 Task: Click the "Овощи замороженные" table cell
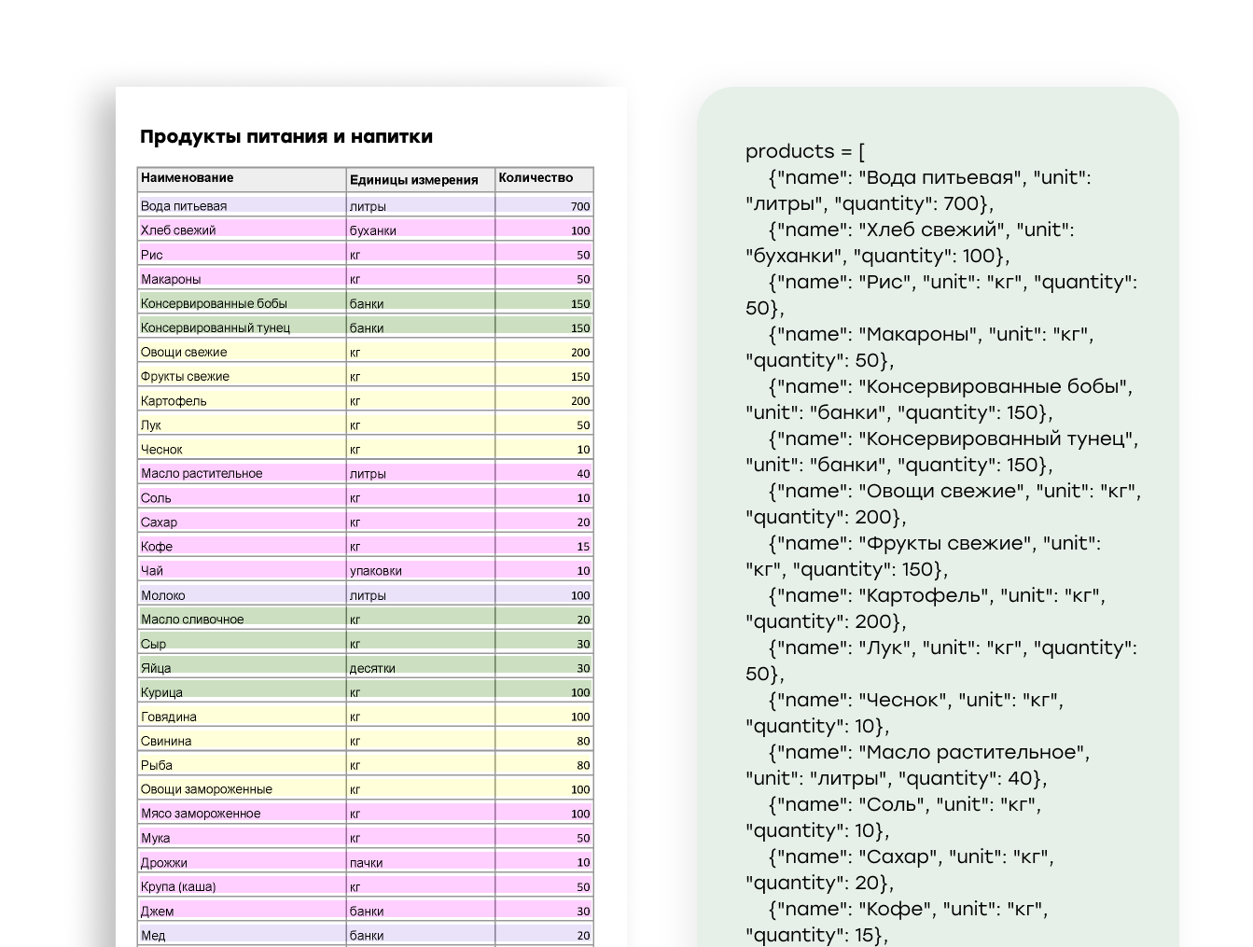206,789
